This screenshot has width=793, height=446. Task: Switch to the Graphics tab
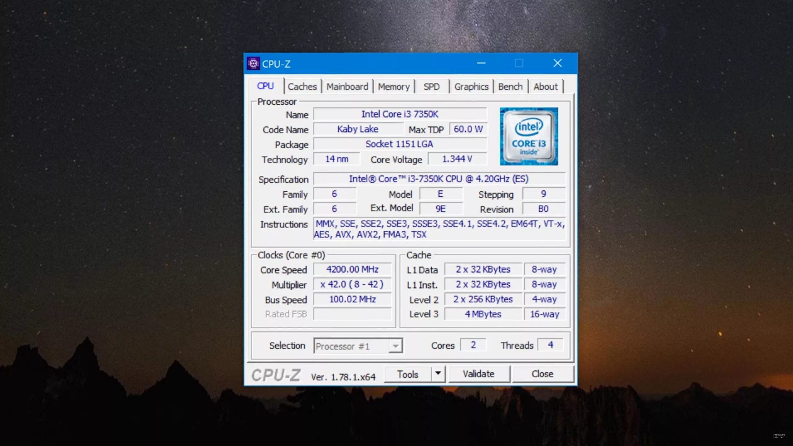point(471,87)
